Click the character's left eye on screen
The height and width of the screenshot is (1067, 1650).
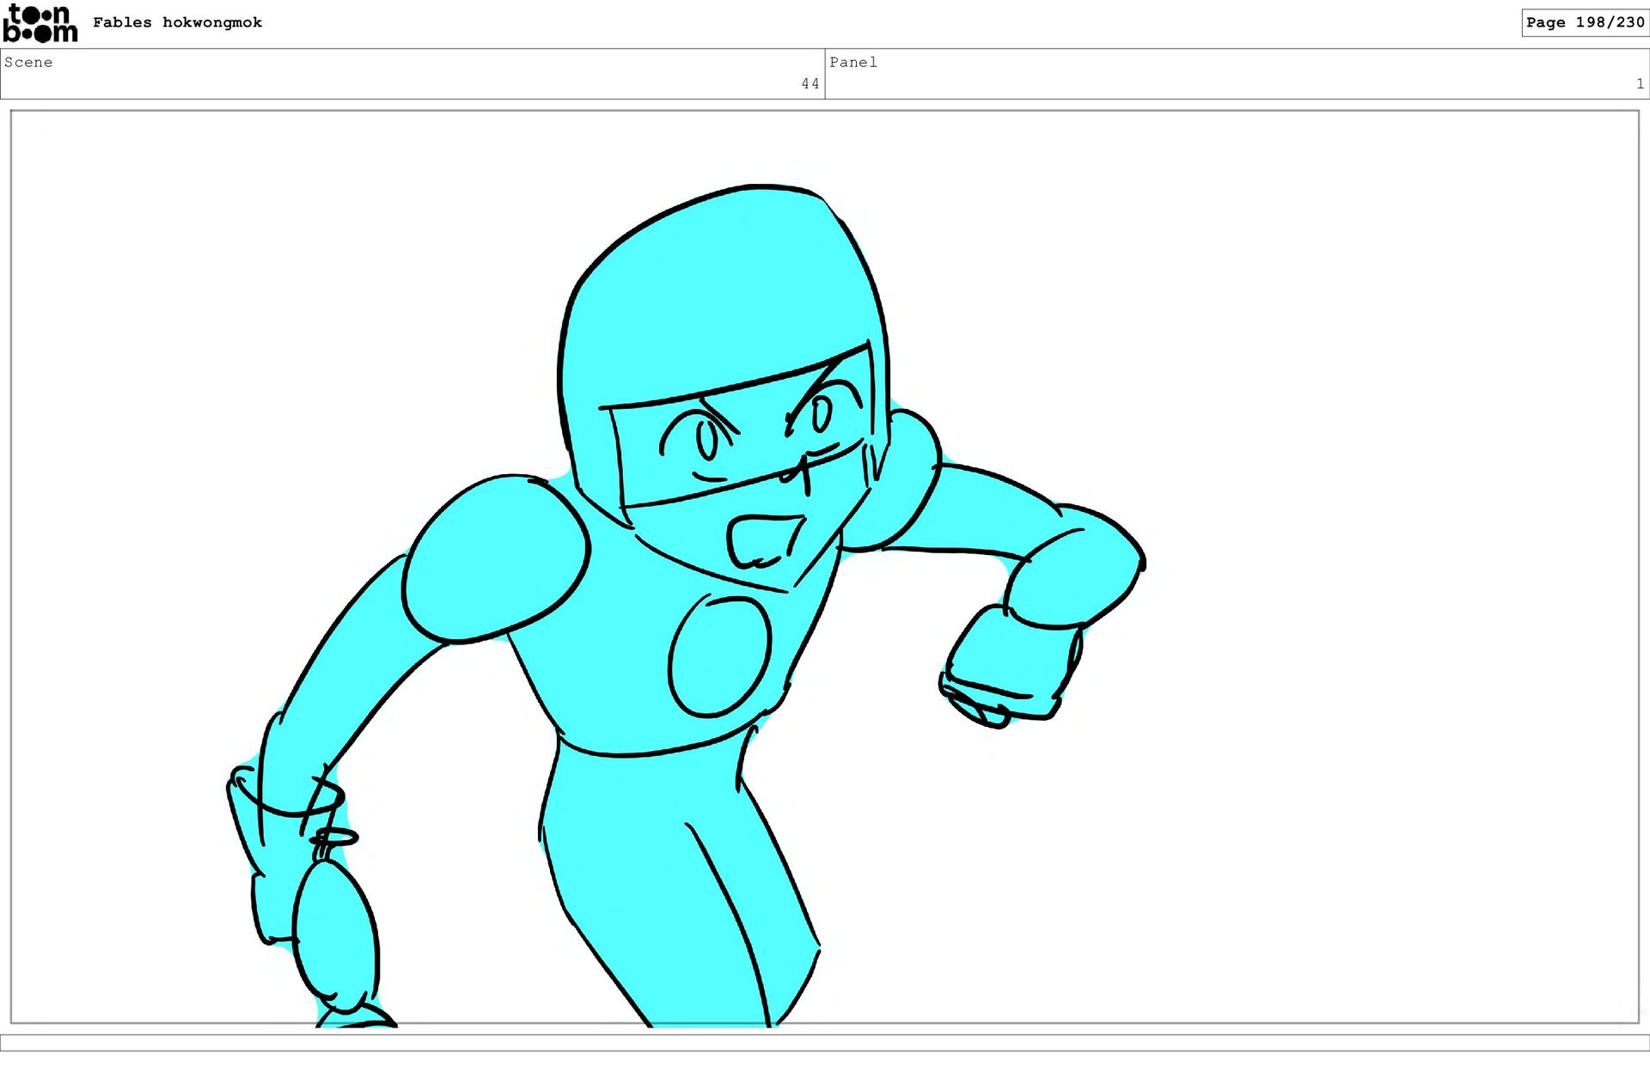(x=706, y=440)
